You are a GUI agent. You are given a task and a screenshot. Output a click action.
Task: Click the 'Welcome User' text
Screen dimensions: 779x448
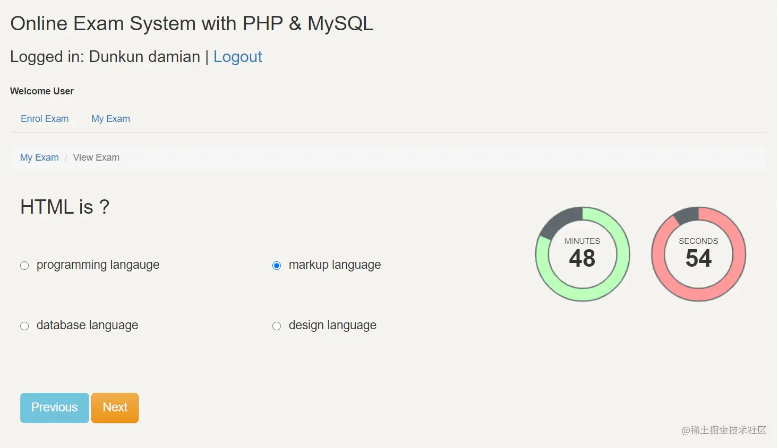[42, 91]
